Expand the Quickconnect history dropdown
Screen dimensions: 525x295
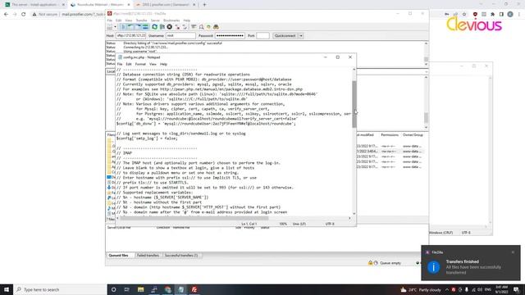[x=301, y=35]
